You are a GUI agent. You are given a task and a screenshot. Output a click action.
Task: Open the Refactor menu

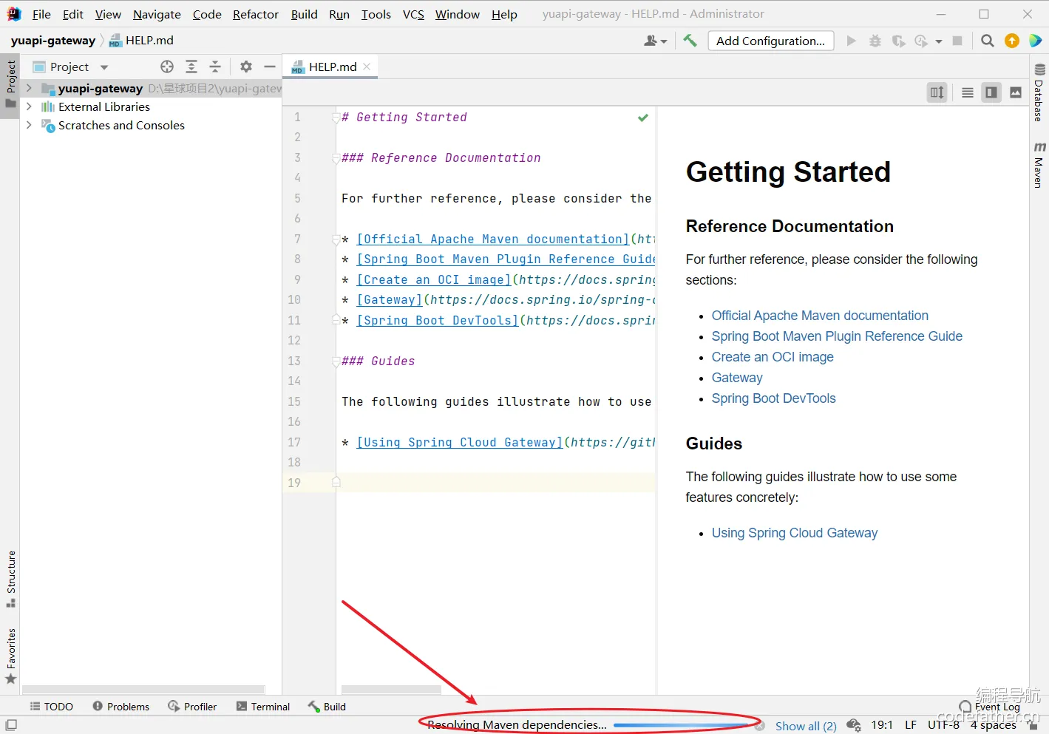click(256, 14)
